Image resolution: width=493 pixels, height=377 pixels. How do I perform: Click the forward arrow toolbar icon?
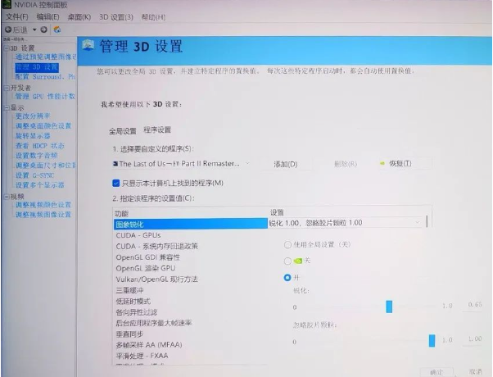[x=44, y=30]
